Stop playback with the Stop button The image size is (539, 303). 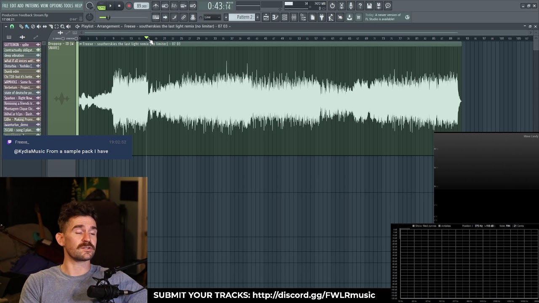[120, 6]
